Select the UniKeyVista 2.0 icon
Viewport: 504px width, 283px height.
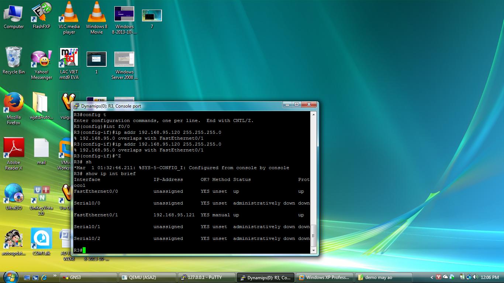41,194
